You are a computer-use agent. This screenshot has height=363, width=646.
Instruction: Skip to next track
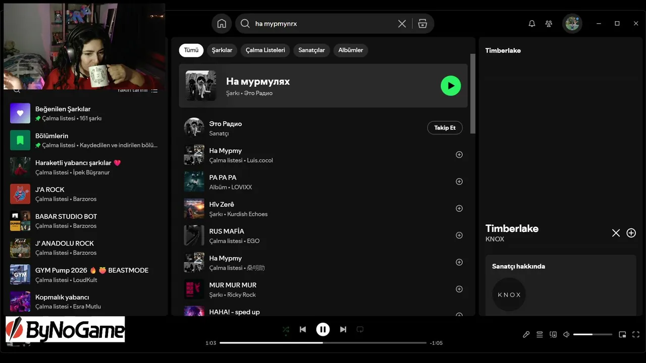(x=343, y=329)
